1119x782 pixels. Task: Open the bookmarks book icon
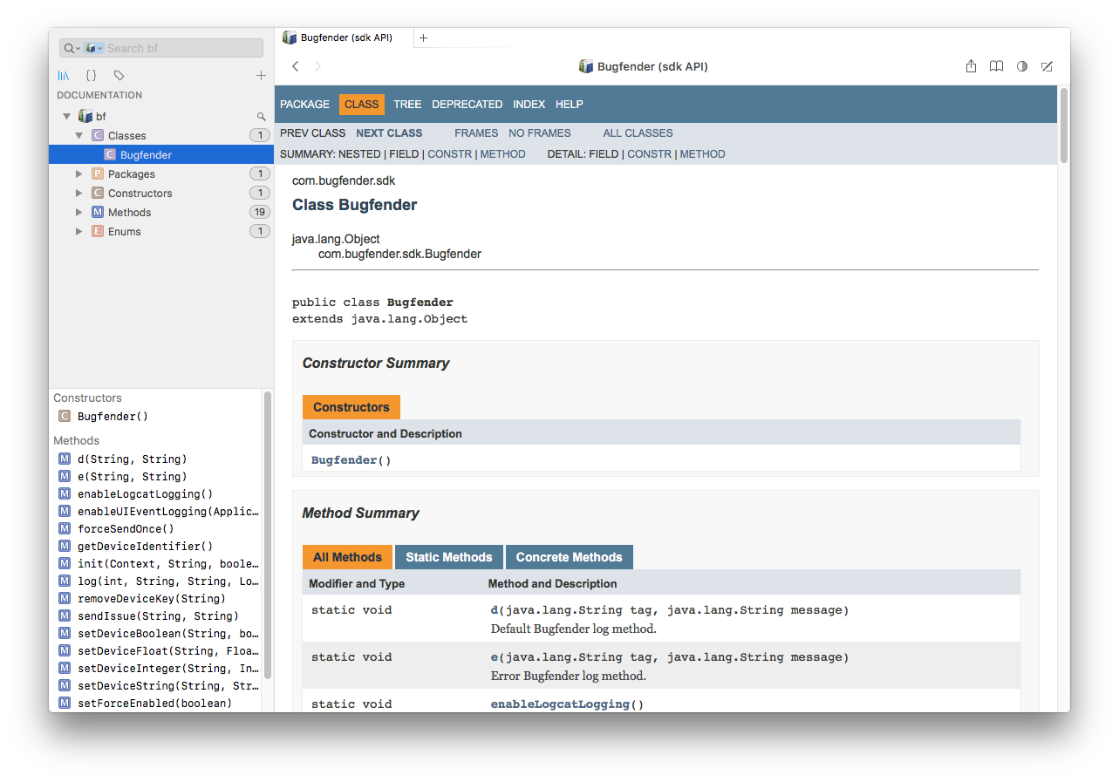point(996,66)
